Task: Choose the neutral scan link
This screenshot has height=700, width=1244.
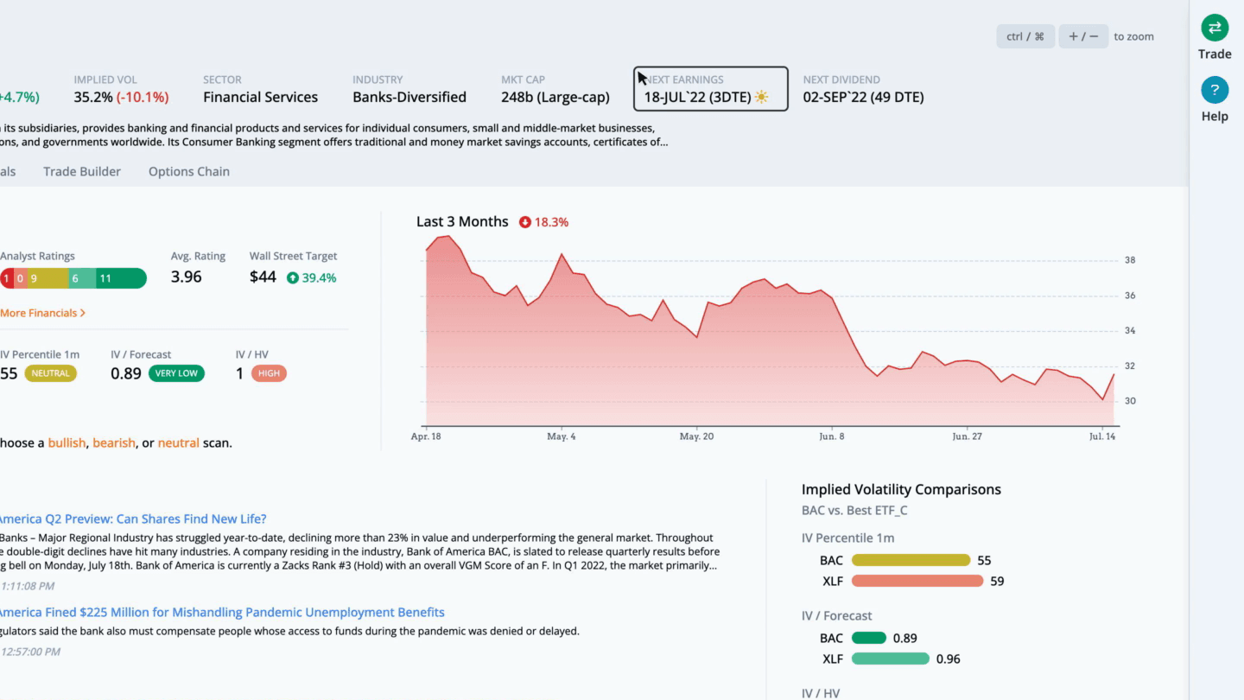Action: click(x=178, y=442)
